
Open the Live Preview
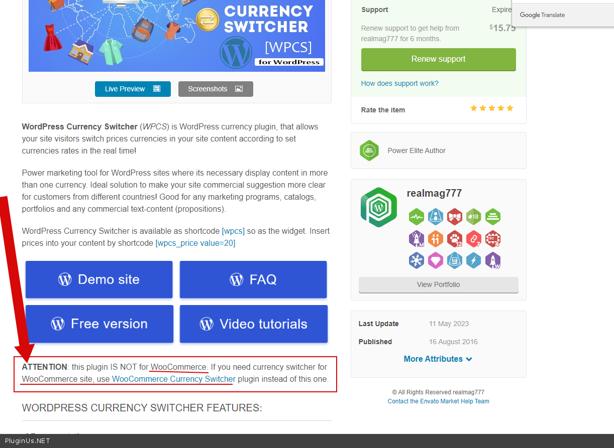pos(133,89)
